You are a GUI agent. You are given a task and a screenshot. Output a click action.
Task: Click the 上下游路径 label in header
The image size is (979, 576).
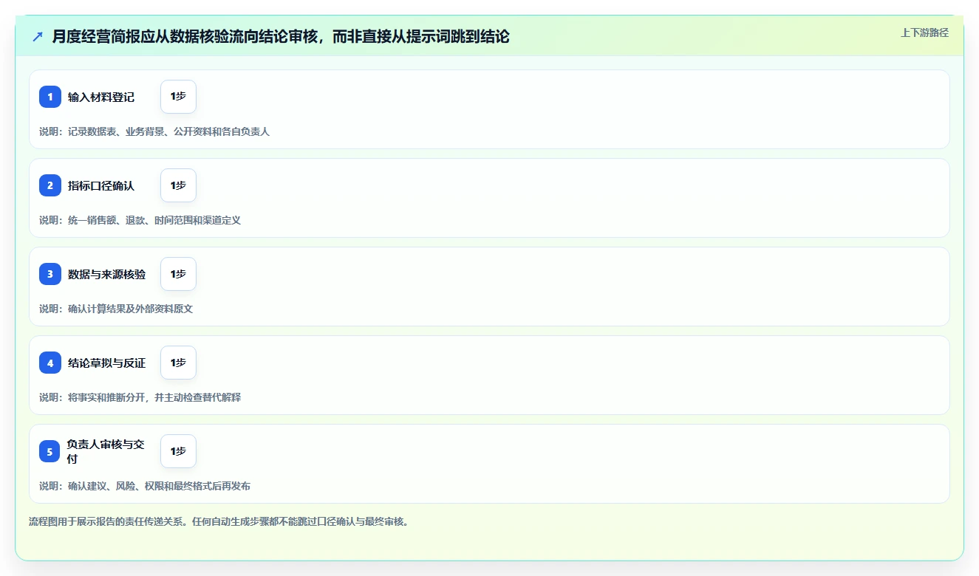click(924, 32)
